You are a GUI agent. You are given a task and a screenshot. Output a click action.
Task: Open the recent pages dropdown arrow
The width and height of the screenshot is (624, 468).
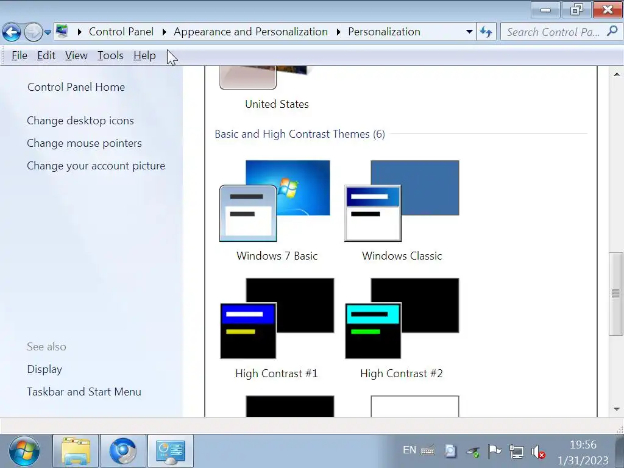coord(48,32)
